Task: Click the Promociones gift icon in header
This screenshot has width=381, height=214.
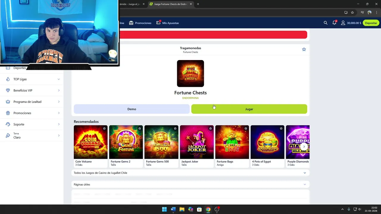Action: tap(131, 23)
